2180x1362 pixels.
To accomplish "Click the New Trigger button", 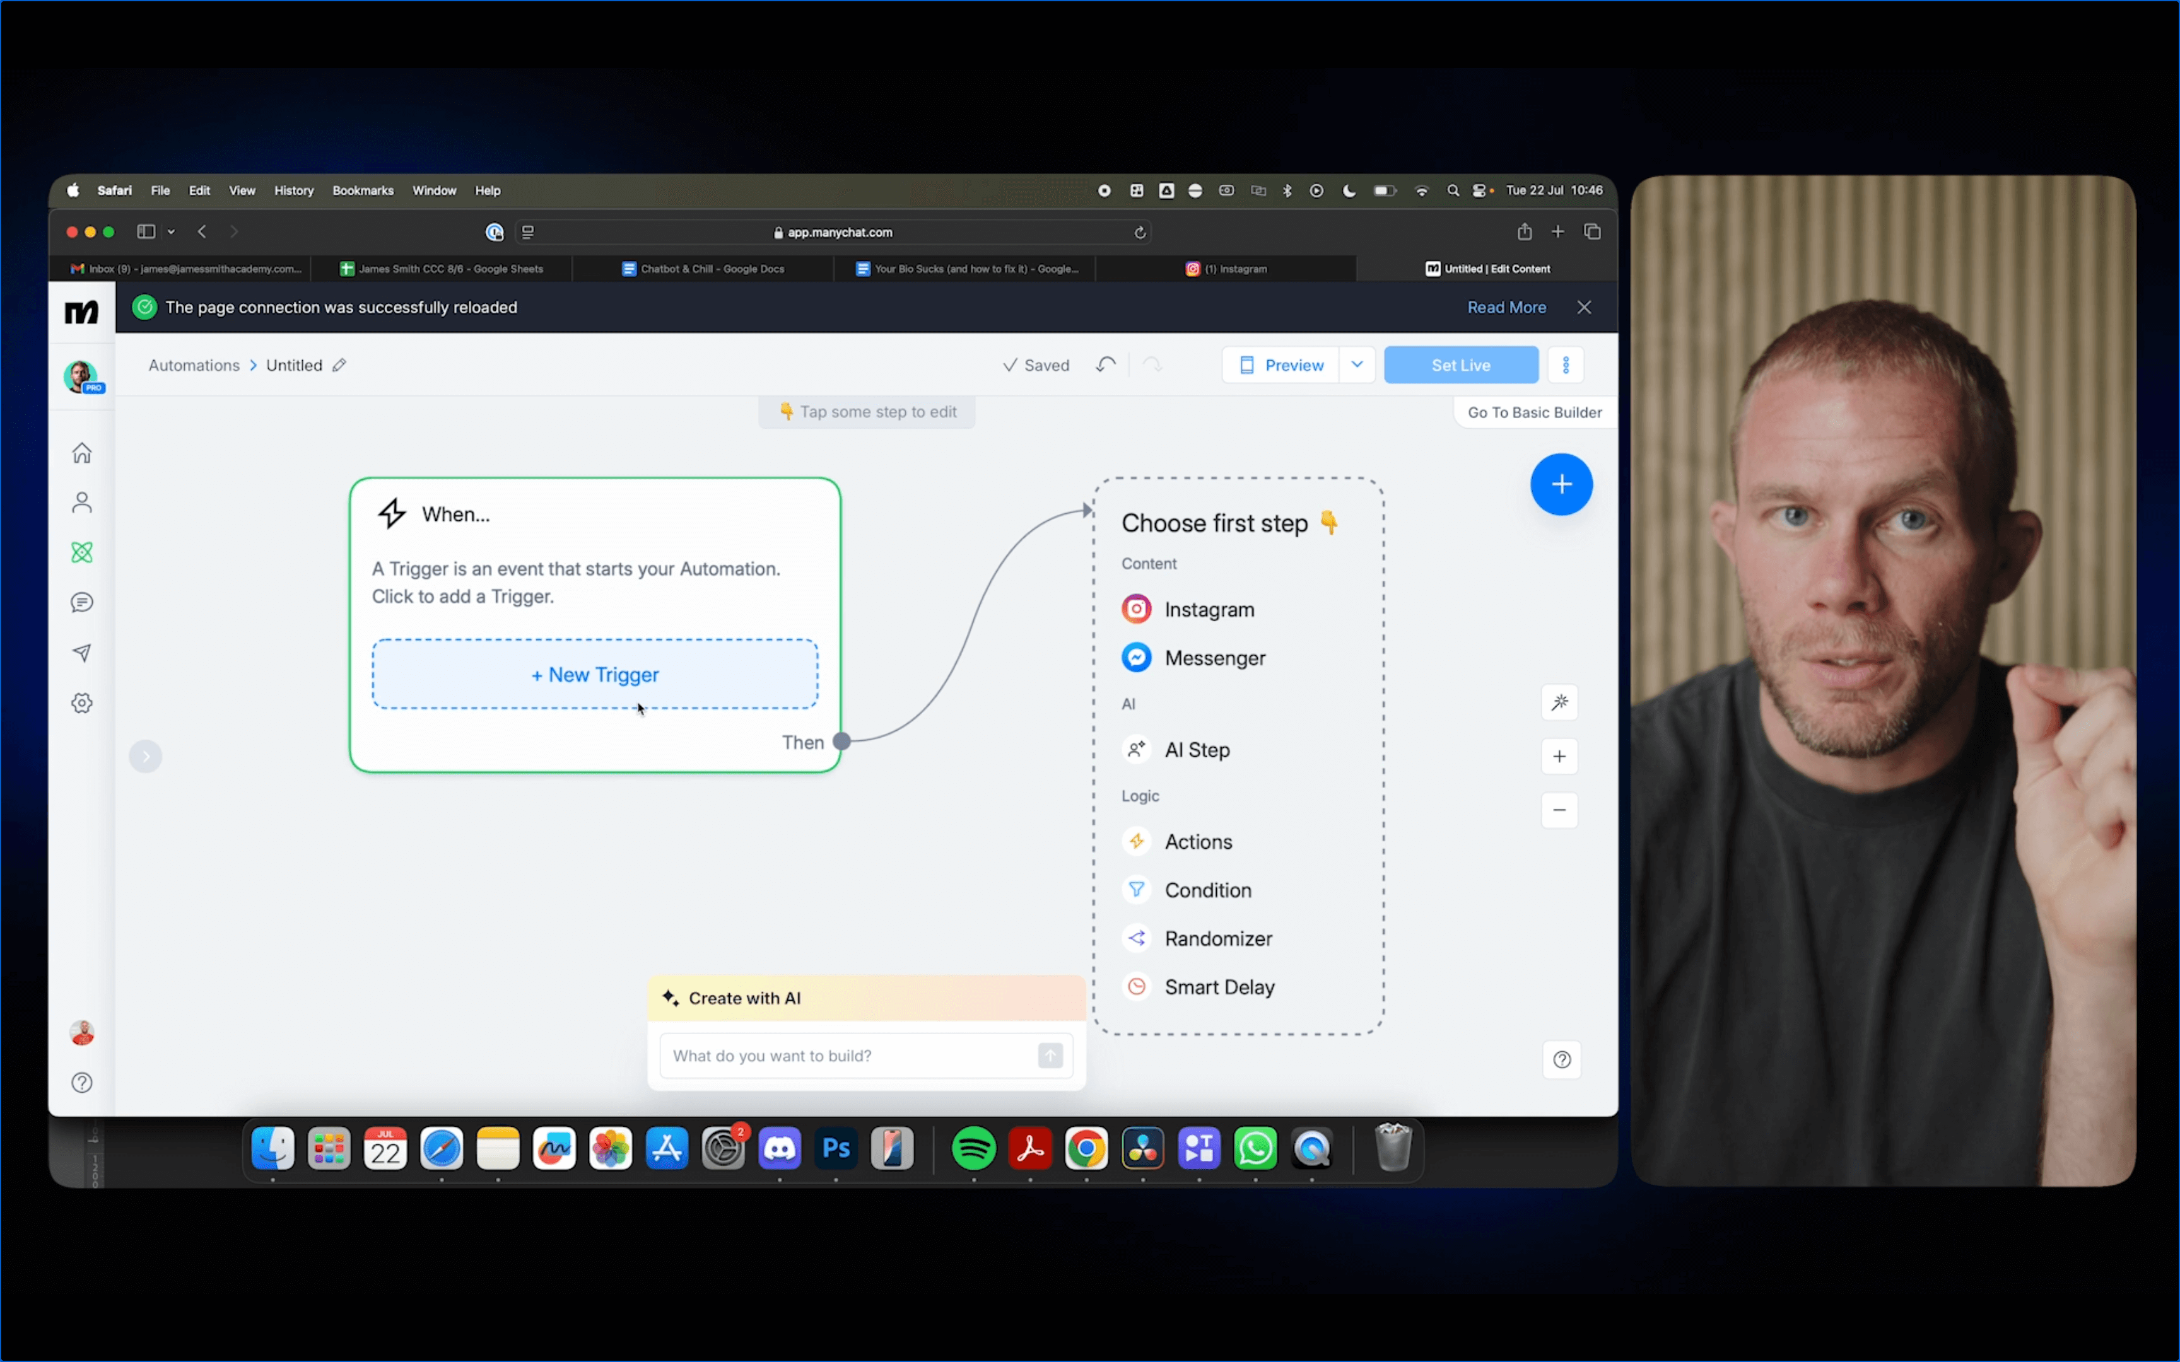I will point(595,675).
